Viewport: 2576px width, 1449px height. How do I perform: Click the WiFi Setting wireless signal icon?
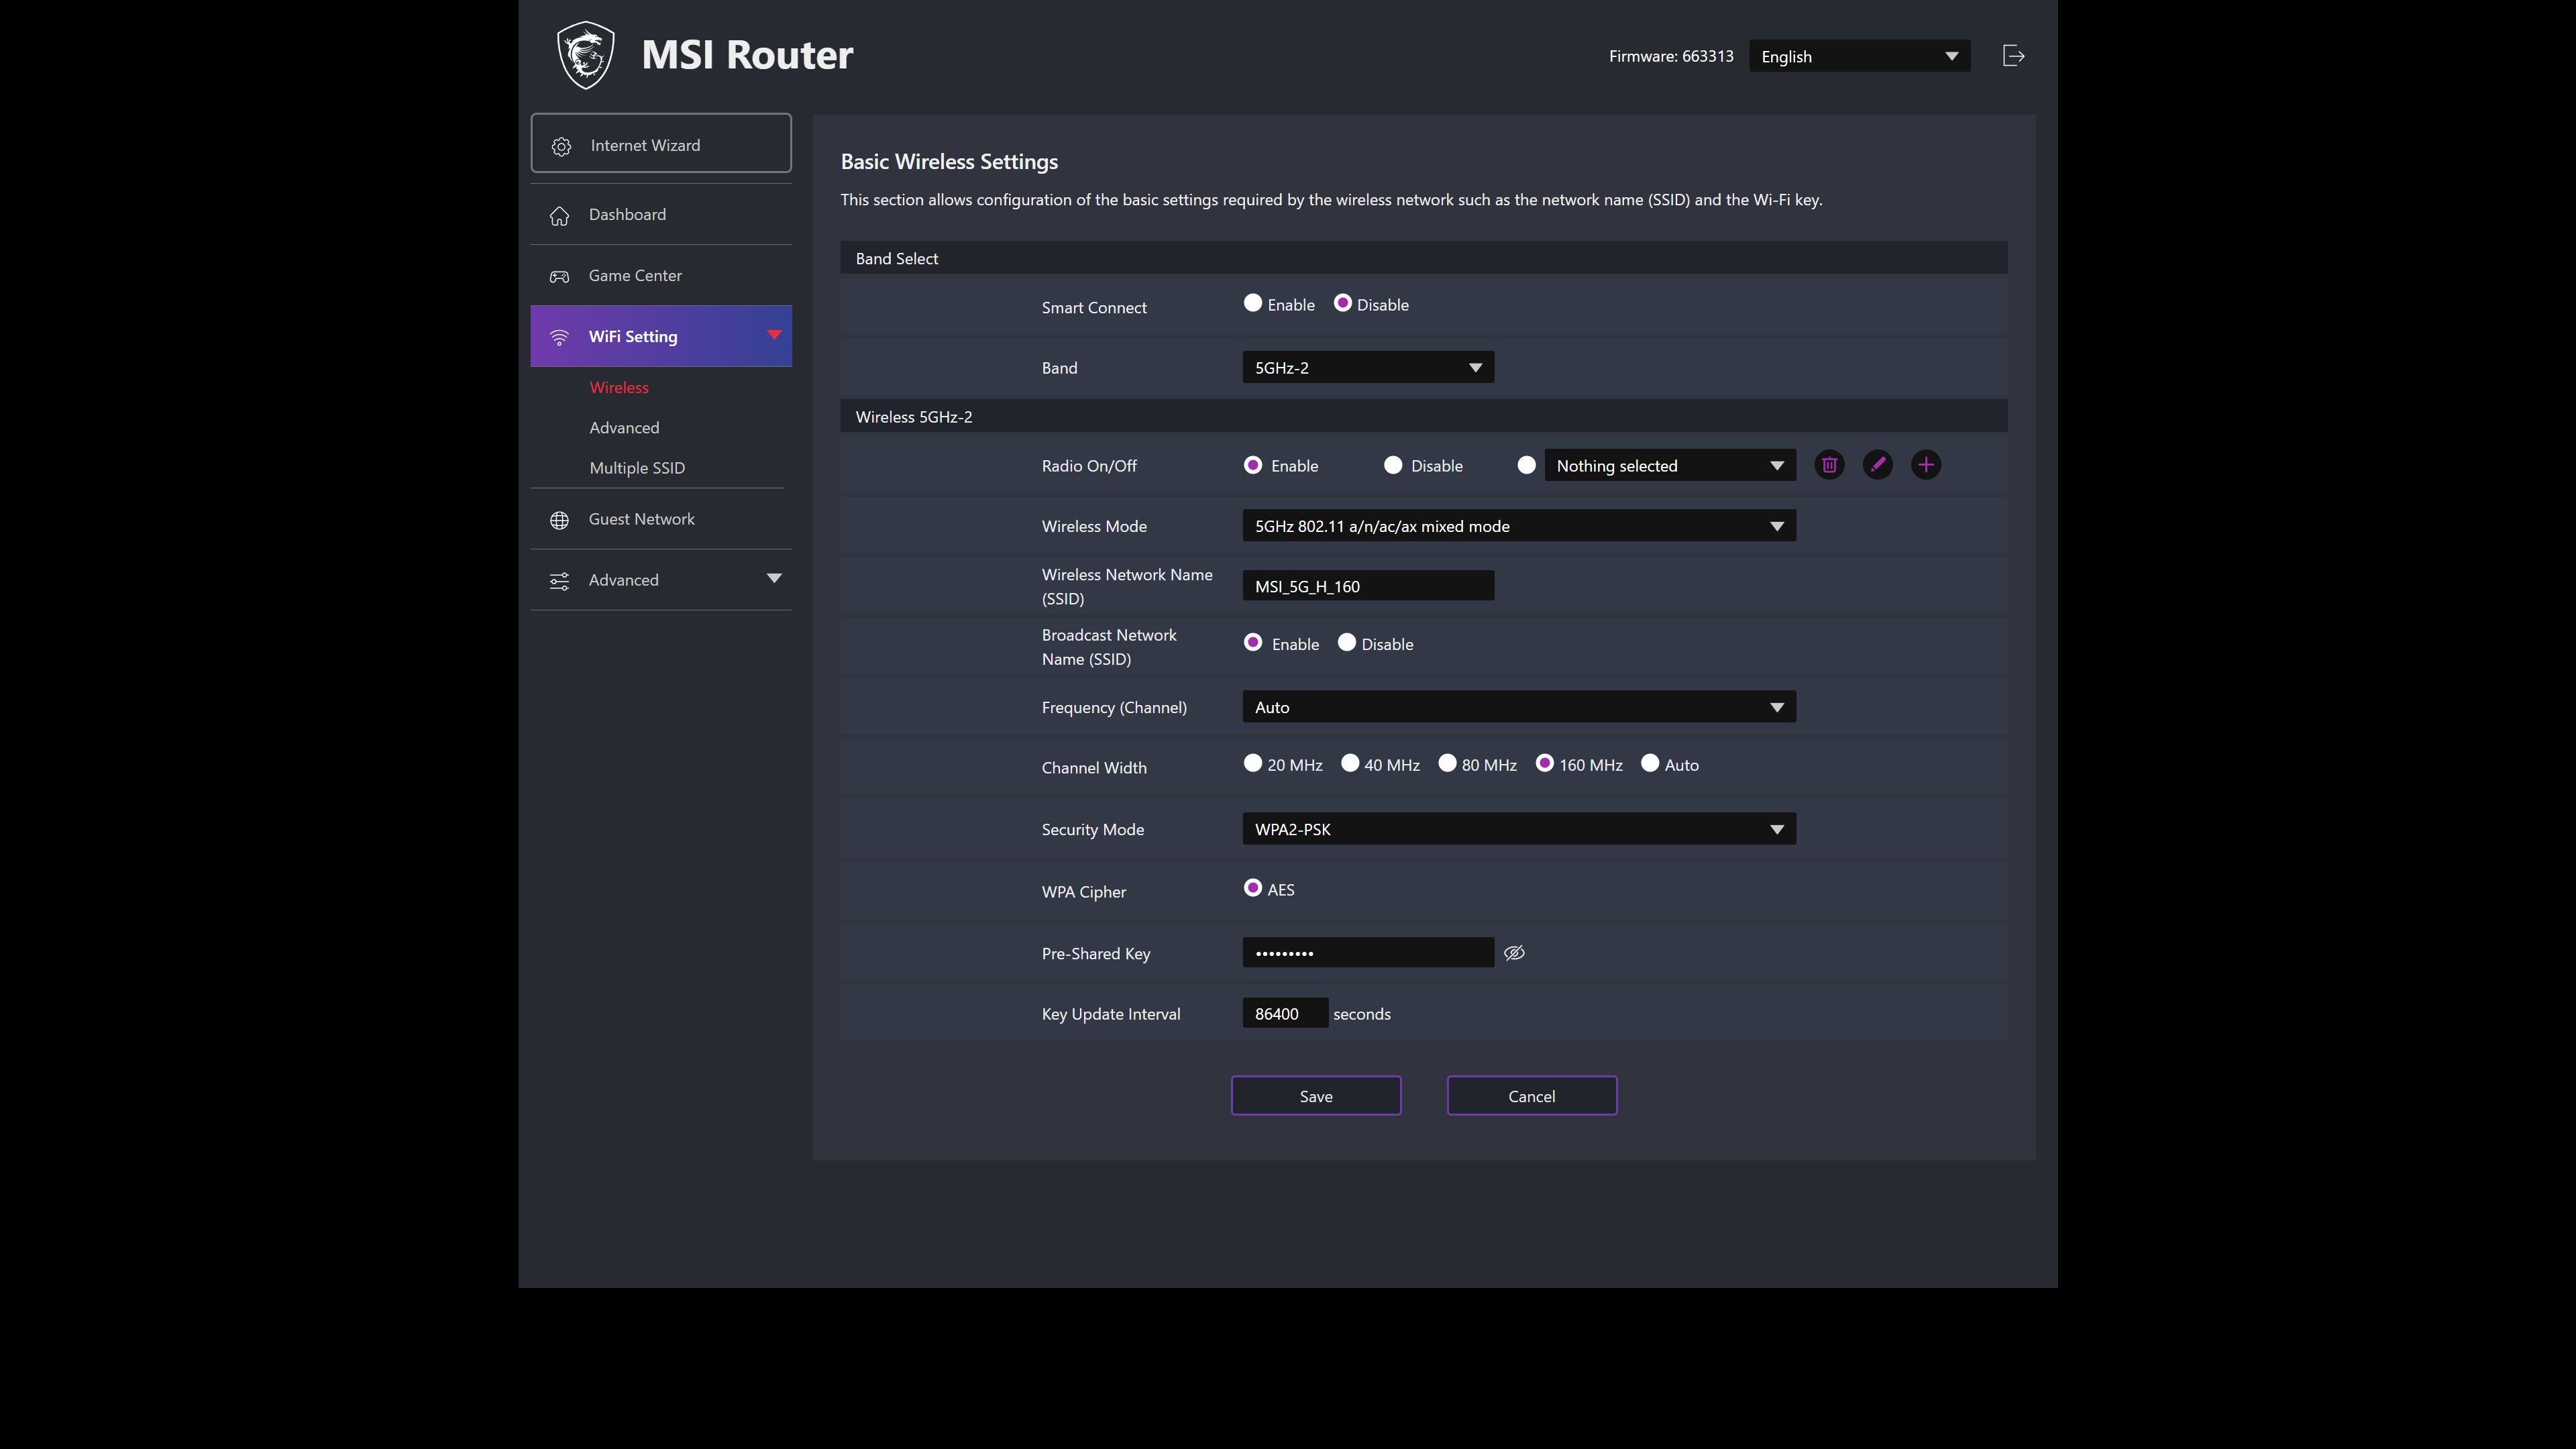[x=559, y=337]
